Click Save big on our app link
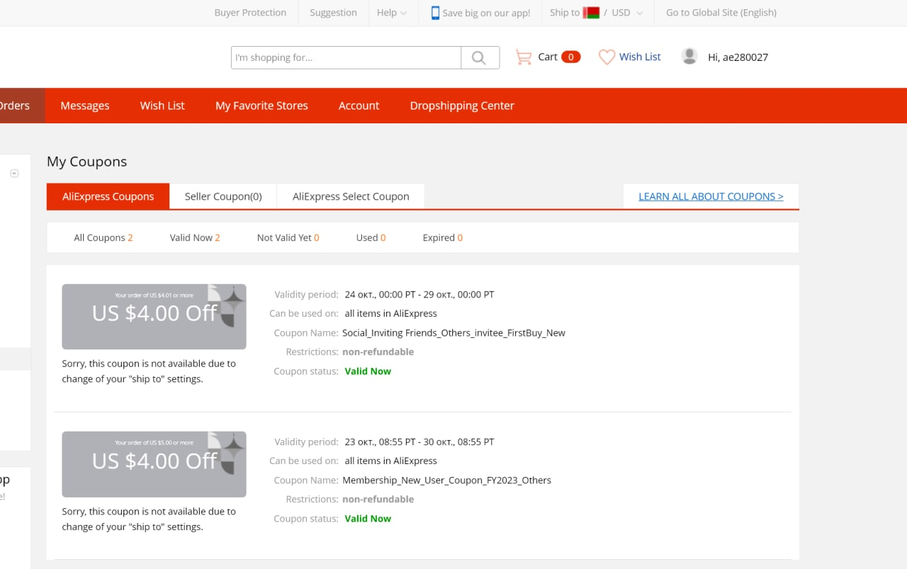Viewport: 907px width, 569px height. pyautogui.click(x=486, y=13)
